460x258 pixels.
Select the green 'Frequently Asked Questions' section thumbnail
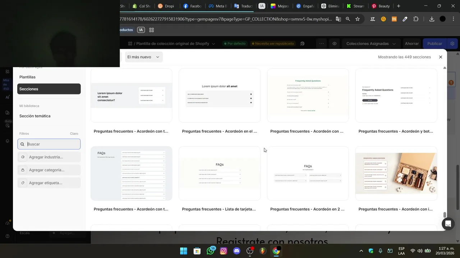pyautogui.click(x=308, y=95)
